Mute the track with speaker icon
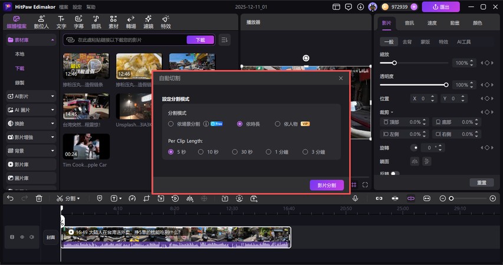This screenshot has width=503, height=265. [x=32, y=237]
